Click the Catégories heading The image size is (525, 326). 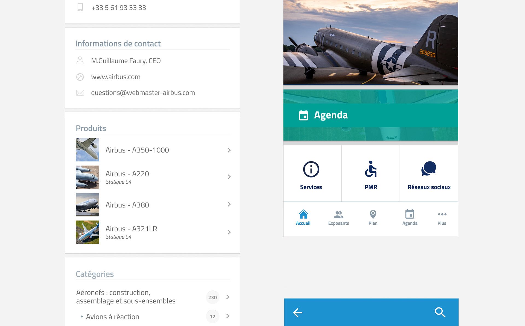pos(95,274)
